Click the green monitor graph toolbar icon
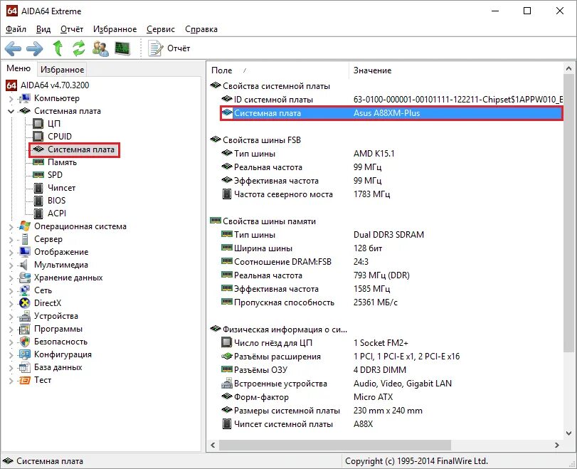Image resolution: width=577 pixels, height=469 pixels. click(122, 48)
